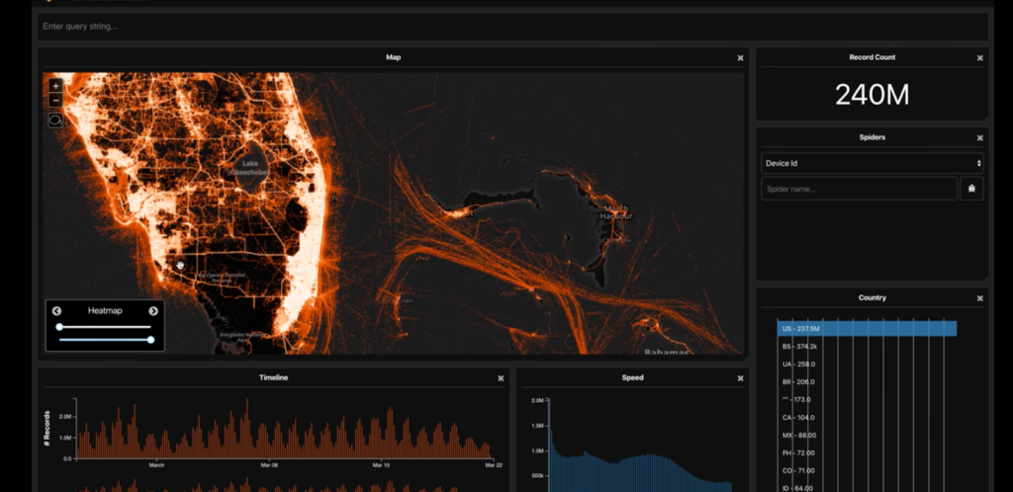This screenshot has height=492, width=1013.
Task: Select the MX - 88.00 country row
Action: tap(798, 436)
